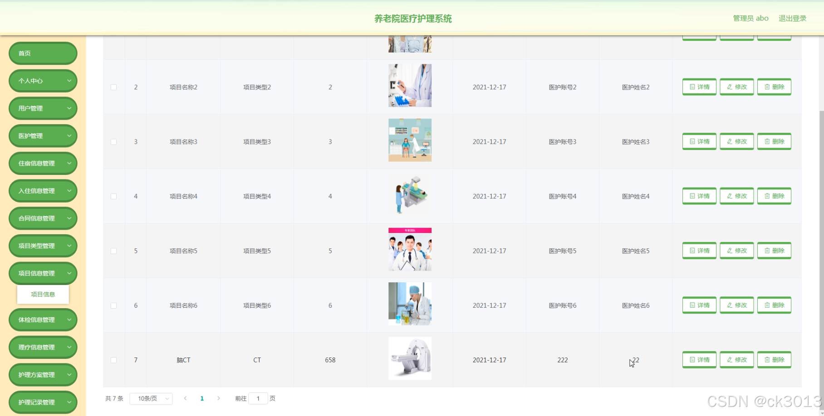This screenshot has width=824, height=416.
Task: Open details for row 项目名称2
Action: tap(699, 87)
